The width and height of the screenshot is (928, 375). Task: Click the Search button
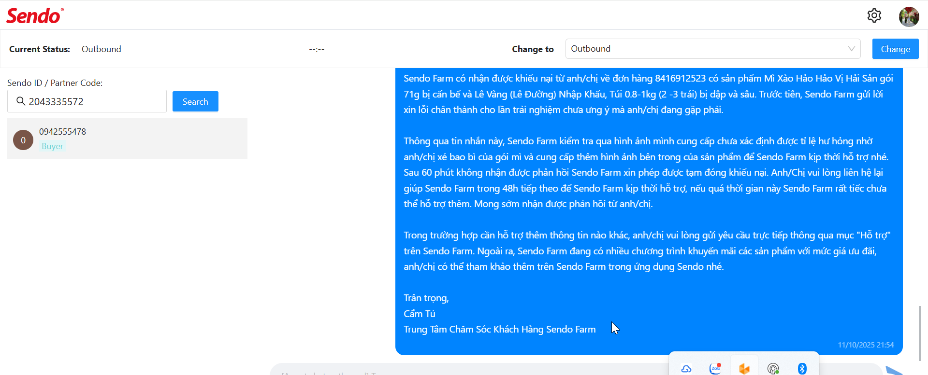pyautogui.click(x=195, y=101)
